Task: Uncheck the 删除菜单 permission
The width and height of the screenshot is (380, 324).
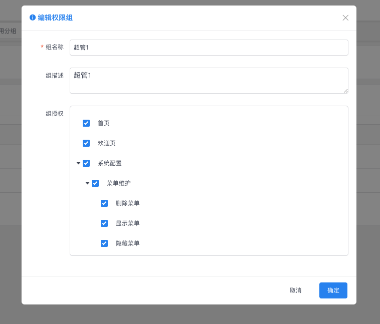Action: tap(104, 203)
